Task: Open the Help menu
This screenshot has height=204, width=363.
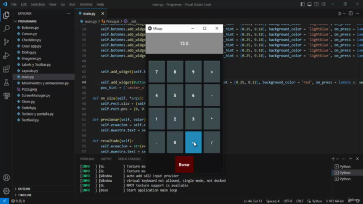Action: click(x=100, y=5)
